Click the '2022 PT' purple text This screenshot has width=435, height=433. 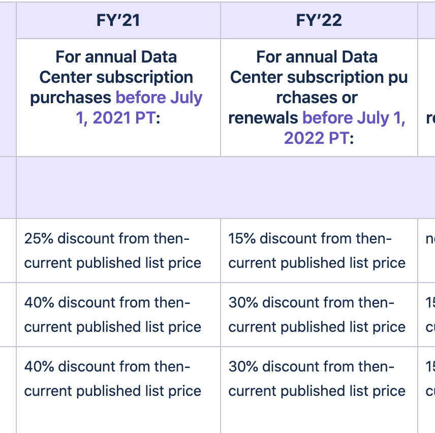[x=316, y=138]
